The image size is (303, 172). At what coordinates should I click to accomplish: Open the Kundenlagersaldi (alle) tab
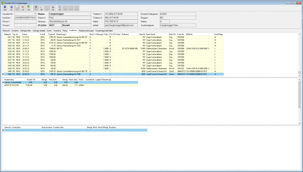click(x=104, y=31)
